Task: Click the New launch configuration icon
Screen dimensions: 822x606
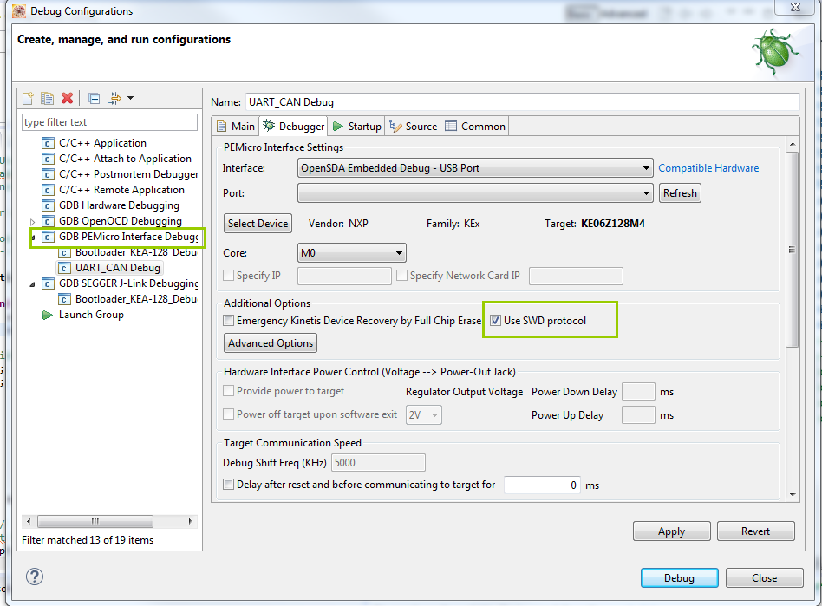Action: (28, 98)
